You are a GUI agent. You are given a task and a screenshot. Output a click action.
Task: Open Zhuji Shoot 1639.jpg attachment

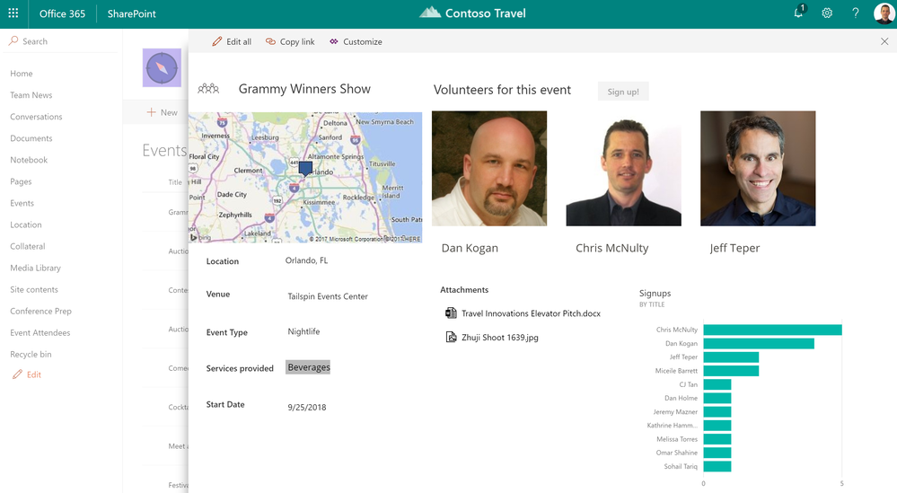[499, 338]
